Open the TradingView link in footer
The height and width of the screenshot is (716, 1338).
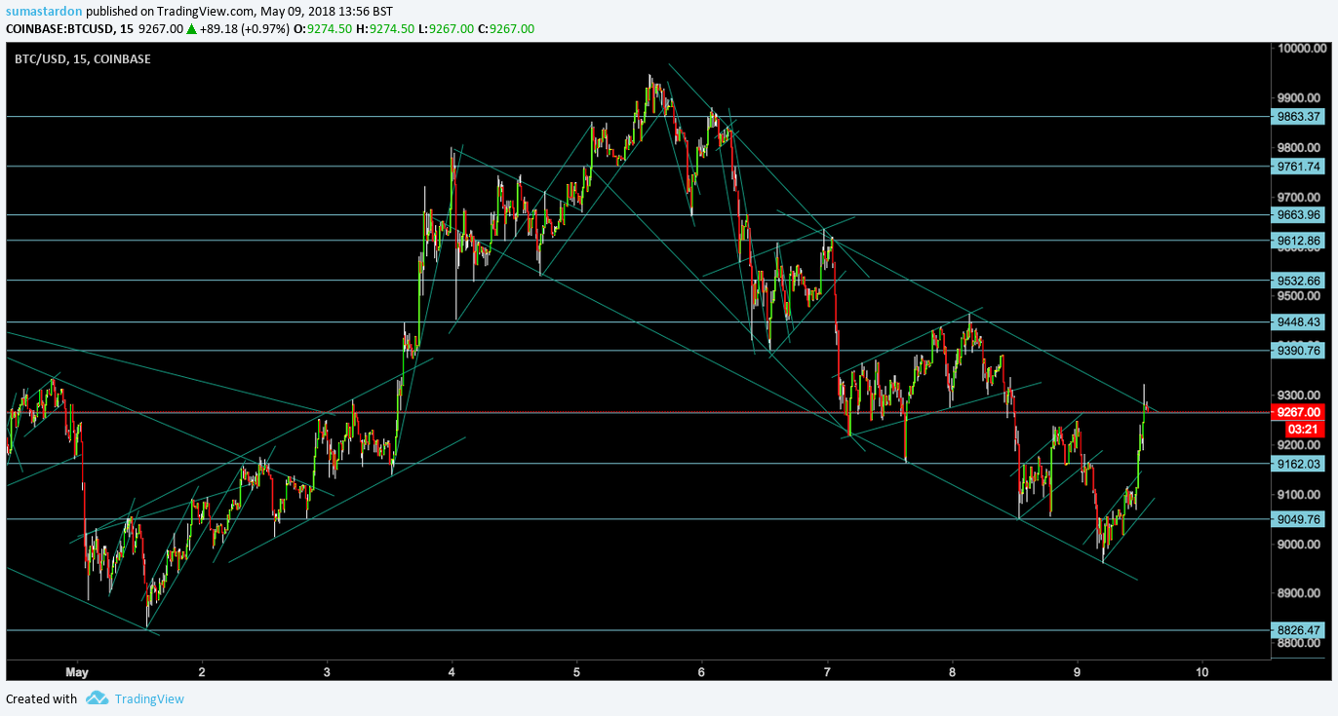click(x=149, y=698)
